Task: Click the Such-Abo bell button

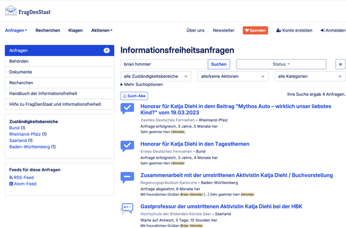Action: 134,96
